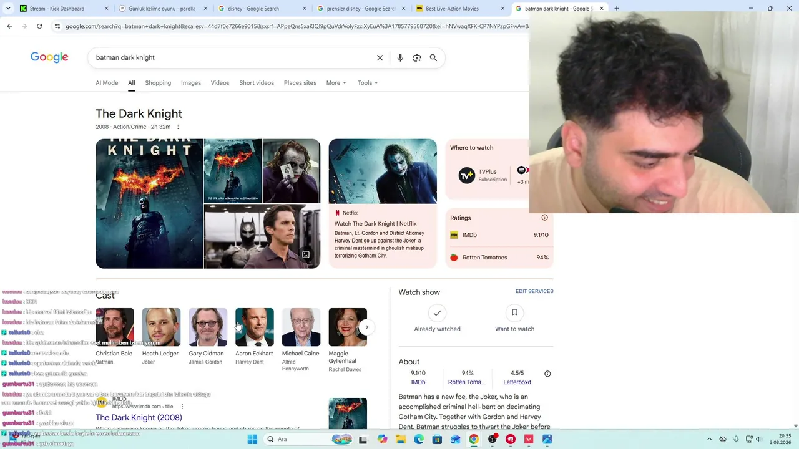Screen dimensions: 799x449
Task: View site information icon in address bar
Action: tap(57, 26)
